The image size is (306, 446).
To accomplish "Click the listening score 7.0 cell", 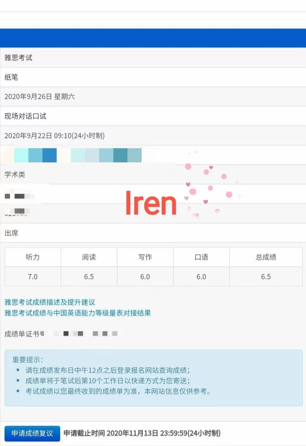I will pos(33,277).
